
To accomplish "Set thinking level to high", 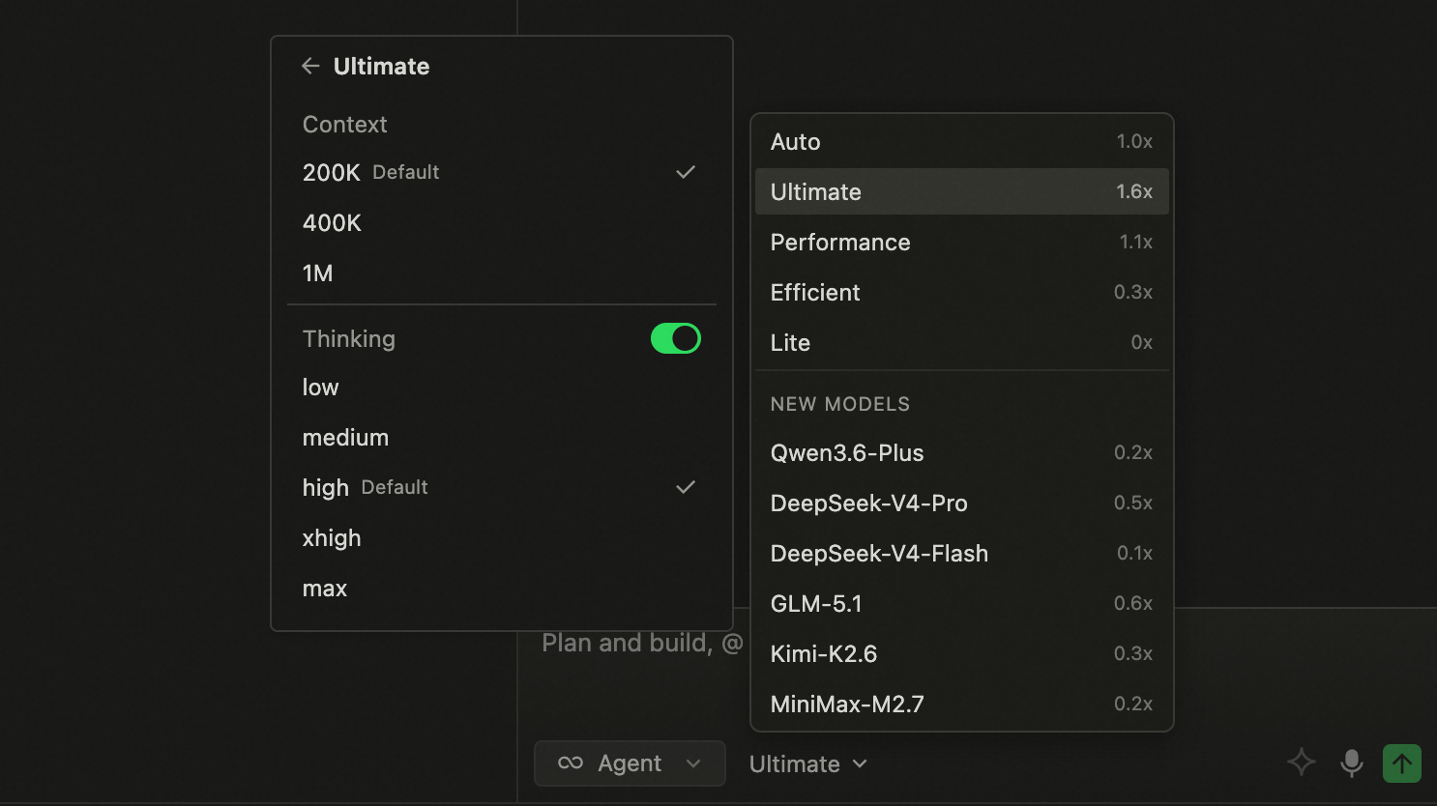I will tap(502, 487).
